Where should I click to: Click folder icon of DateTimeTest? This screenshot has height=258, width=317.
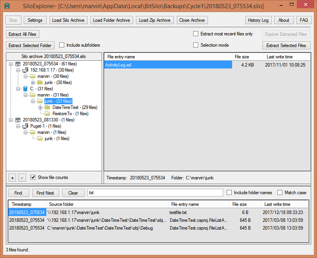[x=47, y=107]
